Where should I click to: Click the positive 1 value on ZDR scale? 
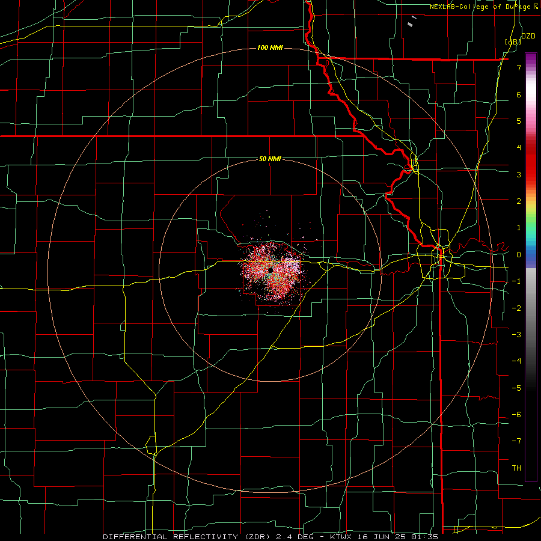point(519,228)
